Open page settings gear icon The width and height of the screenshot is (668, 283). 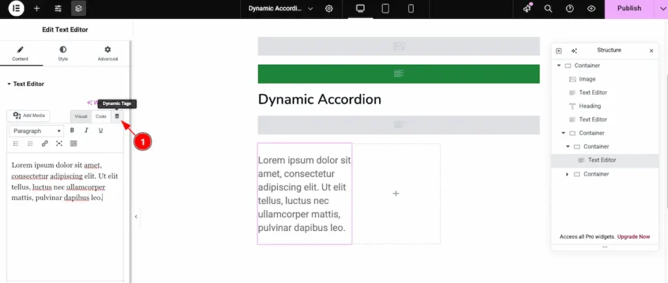pos(329,8)
